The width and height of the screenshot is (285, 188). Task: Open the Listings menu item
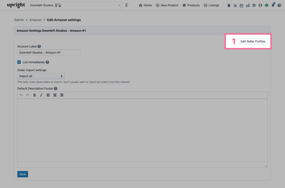tap(211, 6)
